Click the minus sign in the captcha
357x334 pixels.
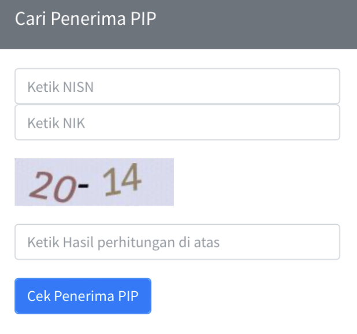(x=83, y=186)
